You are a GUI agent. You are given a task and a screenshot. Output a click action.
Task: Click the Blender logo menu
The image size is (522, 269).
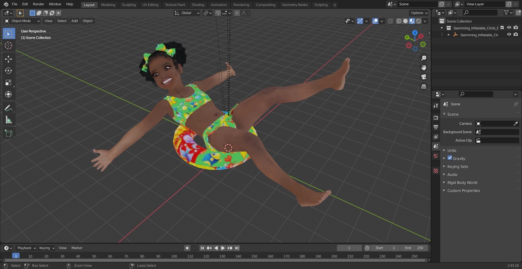6,4
